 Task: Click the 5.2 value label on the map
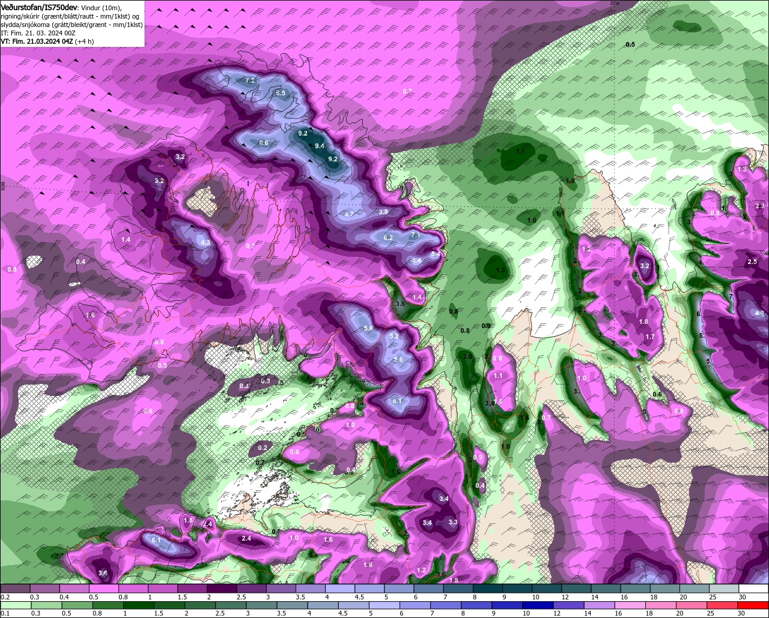point(394,337)
